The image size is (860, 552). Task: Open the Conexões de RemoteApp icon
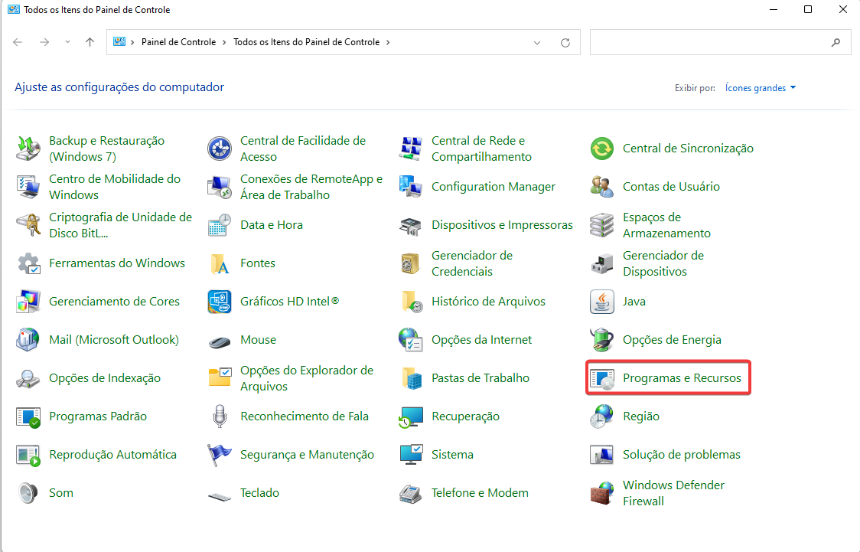[220, 187]
